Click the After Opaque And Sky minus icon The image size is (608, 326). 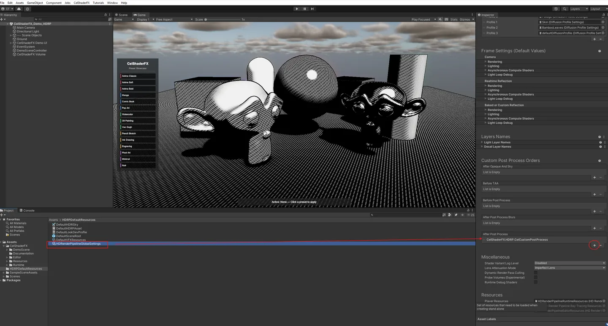[600, 177]
